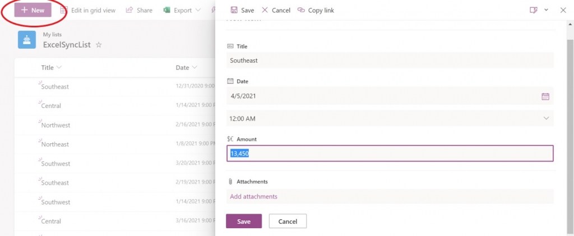574x236 pixels.
Task: Open the Title column header menu
Action: click(51, 68)
